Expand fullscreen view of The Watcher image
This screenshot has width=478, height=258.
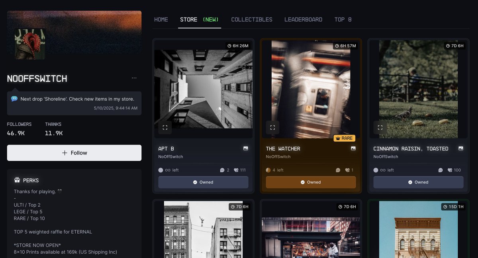pyautogui.click(x=272, y=127)
